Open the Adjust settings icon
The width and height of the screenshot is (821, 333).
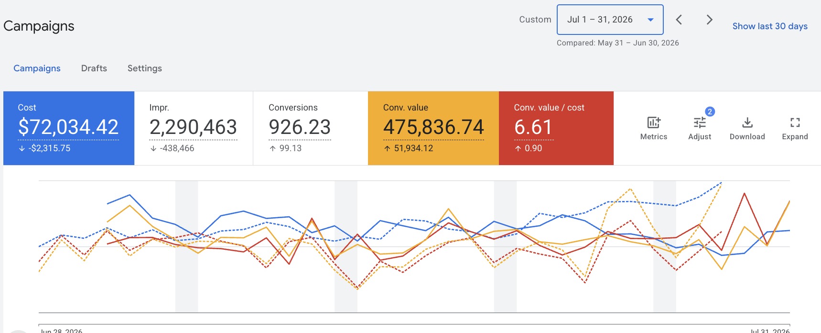click(x=700, y=128)
